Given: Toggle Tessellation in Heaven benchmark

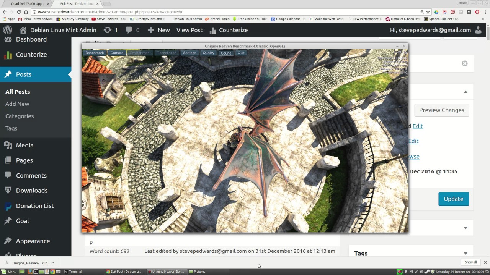Looking at the screenshot, I should coord(167,53).
